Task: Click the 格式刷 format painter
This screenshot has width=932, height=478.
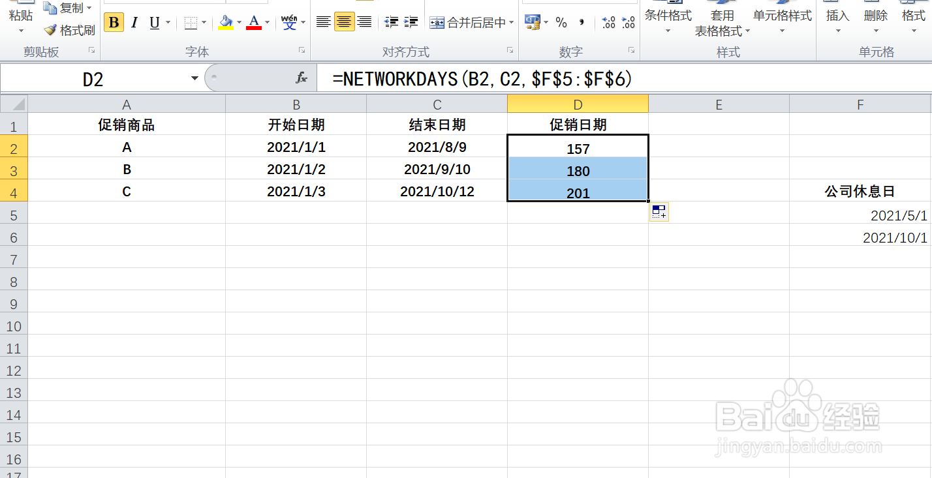Action: [x=70, y=30]
